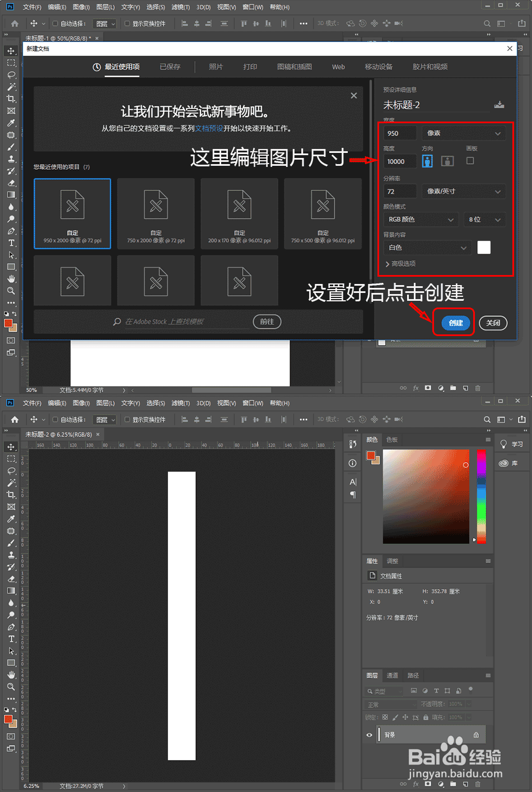
Task: Open the RGB 颜色 color mode dropdown
Action: coord(421,220)
